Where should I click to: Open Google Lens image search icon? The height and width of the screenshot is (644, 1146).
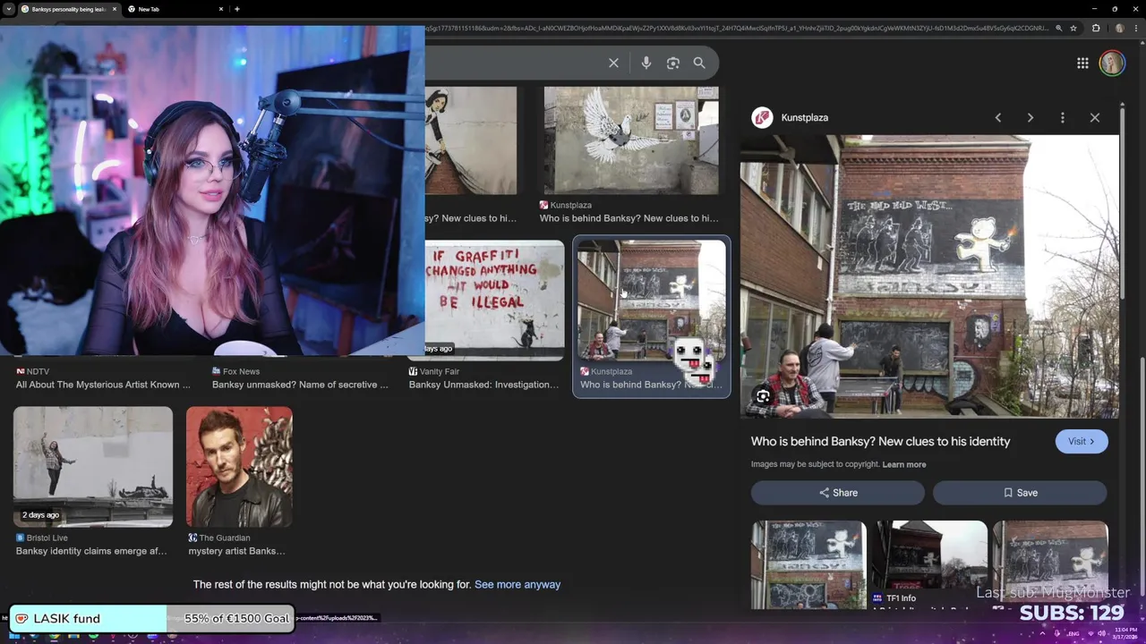click(x=673, y=63)
